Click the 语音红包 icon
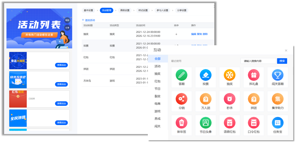Viewport: 296px width, 144px height. pos(229,123)
